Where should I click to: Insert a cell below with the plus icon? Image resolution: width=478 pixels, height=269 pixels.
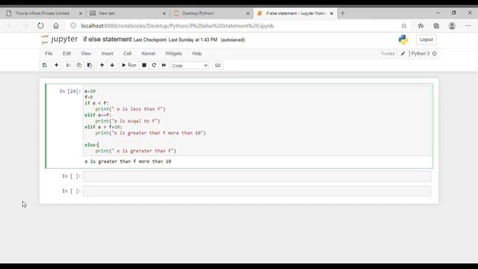[57, 65]
